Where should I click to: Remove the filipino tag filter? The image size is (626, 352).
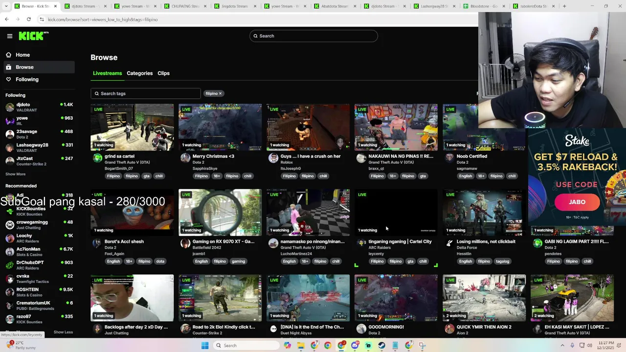[220, 93]
